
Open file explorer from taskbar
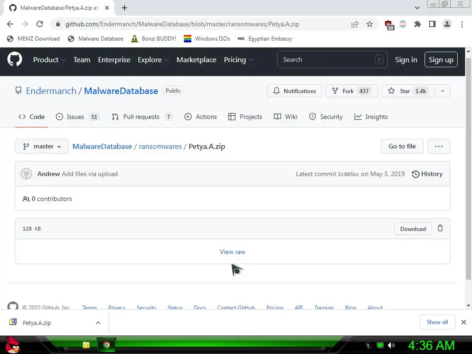coord(86,345)
